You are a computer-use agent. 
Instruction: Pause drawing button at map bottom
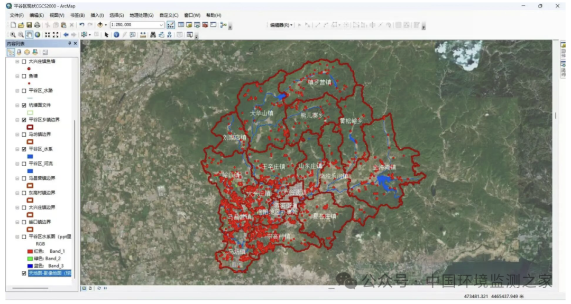[105, 288]
